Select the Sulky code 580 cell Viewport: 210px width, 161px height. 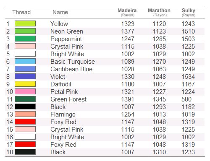pos(186,99)
